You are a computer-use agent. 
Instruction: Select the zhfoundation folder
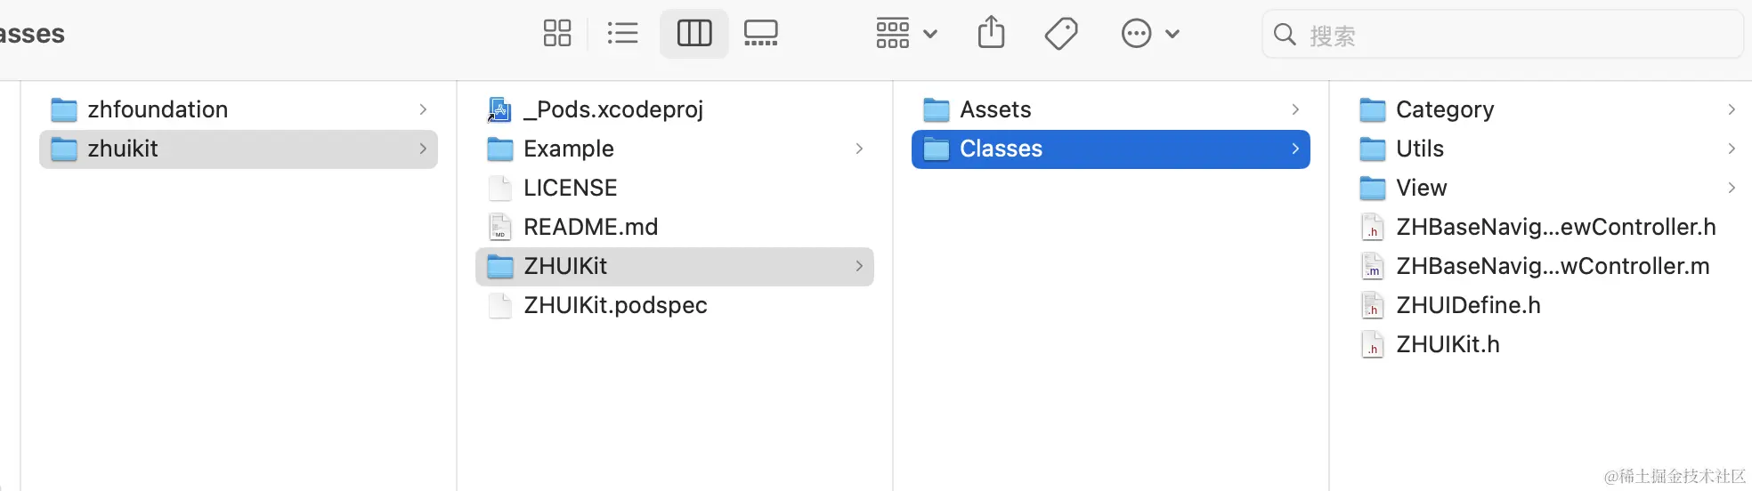click(x=158, y=109)
